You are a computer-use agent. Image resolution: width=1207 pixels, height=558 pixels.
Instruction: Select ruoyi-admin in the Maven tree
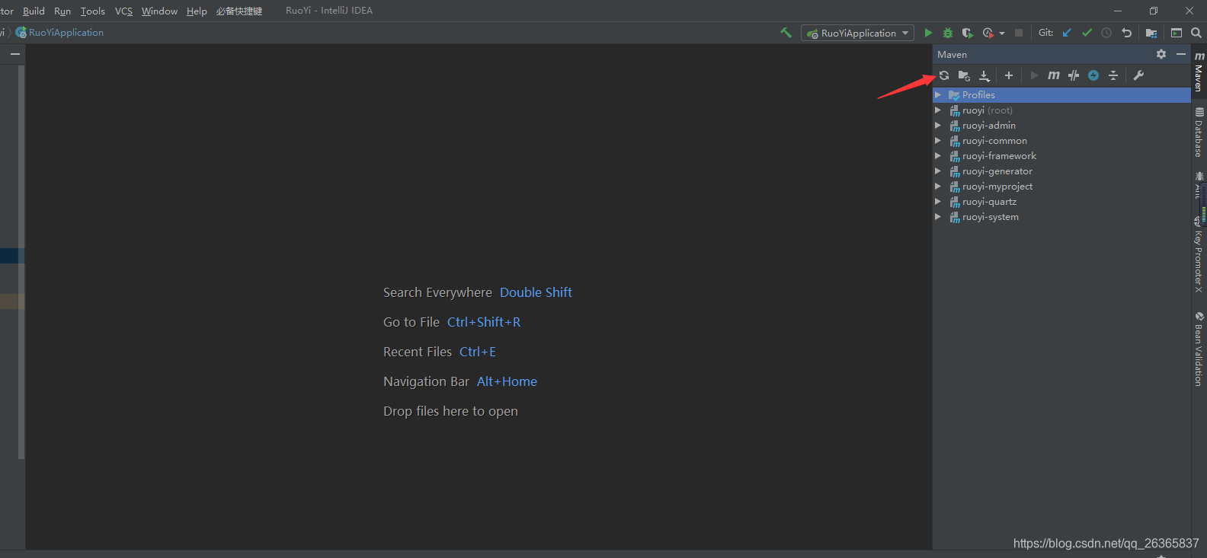(989, 126)
